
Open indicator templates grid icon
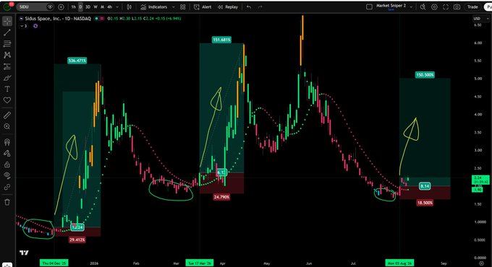pos(182,7)
